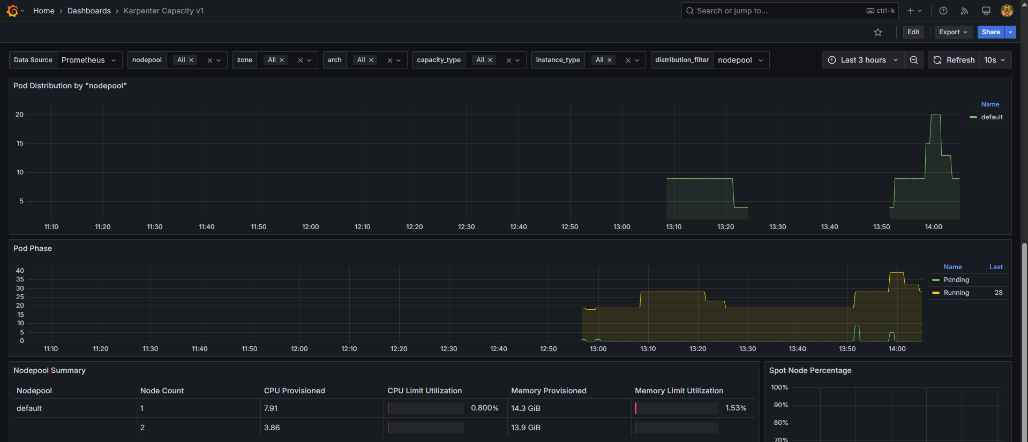Sort table by Memory Provisioned column
Viewport: 1028px width, 442px height.
click(549, 391)
